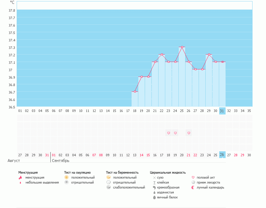This screenshot has height=208, width=266.
Task: Click the слабоположительный pregnancy test icon
Action: click(x=109, y=187)
